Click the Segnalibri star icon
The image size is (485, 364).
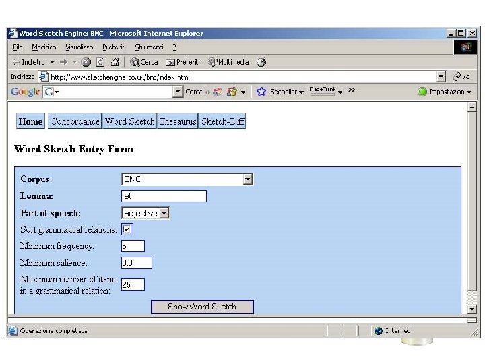point(261,92)
